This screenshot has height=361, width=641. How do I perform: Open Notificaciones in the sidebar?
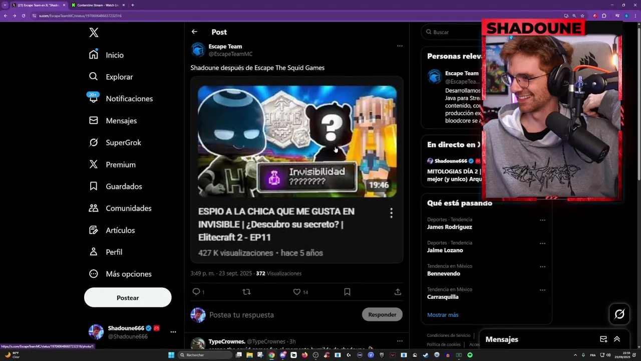(121, 99)
